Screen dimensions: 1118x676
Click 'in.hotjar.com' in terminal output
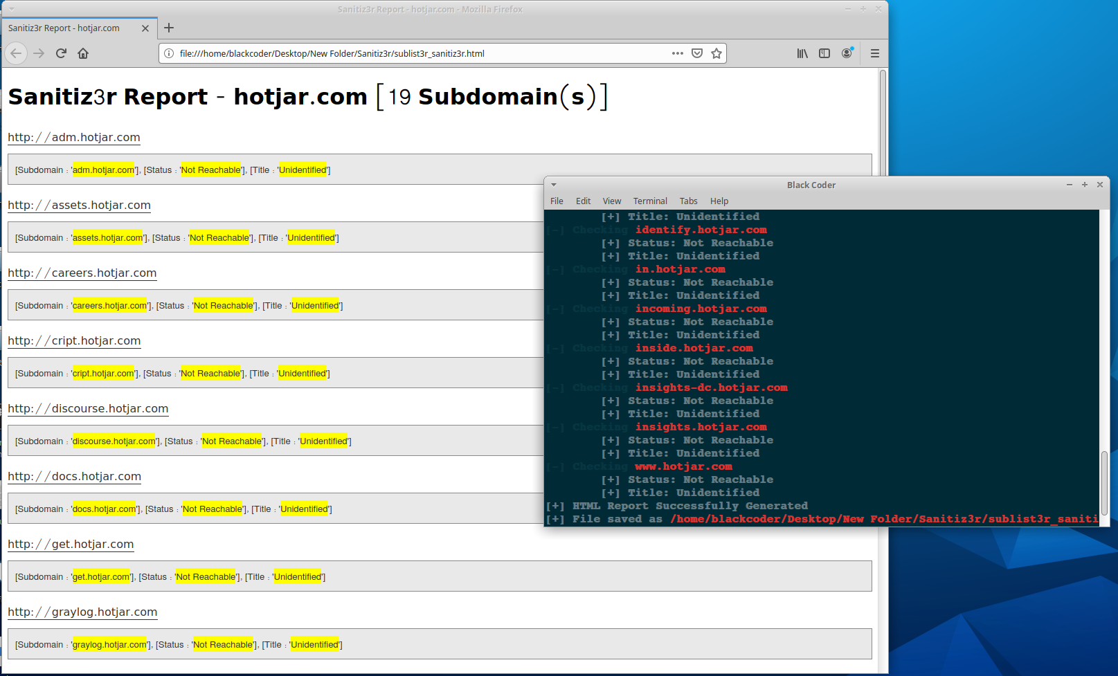click(680, 269)
